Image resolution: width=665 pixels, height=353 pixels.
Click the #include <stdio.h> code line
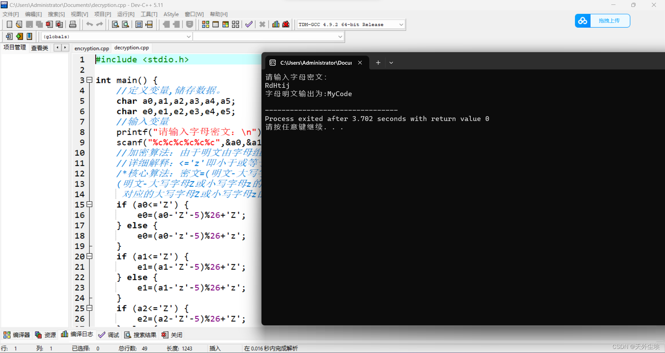(x=142, y=59)
